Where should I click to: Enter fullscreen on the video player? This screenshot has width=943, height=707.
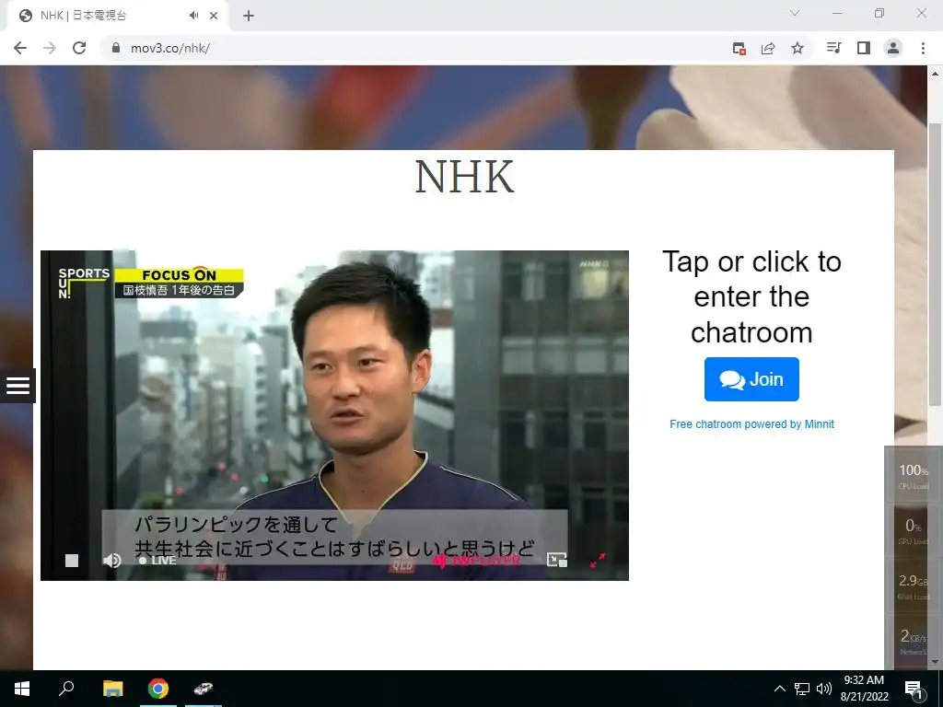(598, 561)
